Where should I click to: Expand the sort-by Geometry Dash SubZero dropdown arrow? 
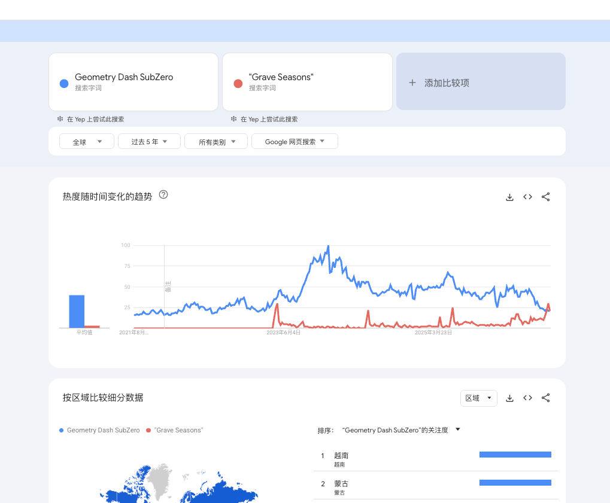point(458,429)
